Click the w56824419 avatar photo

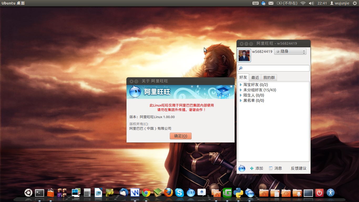pos(244,55)
